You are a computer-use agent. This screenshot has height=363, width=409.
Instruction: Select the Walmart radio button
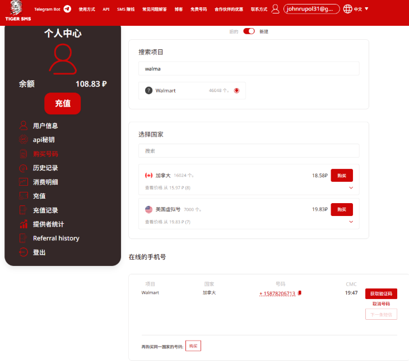236,91
